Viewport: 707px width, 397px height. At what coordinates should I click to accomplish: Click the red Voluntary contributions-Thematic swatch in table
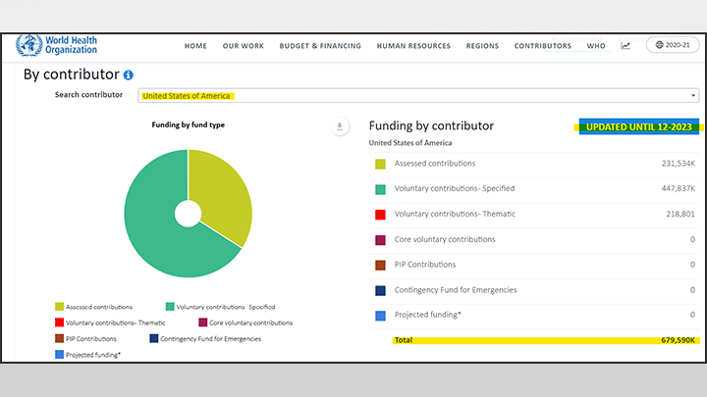coord(379,214)
